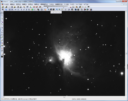This screenshot has width=128, height=101.
Task: Click the rainbow color mode icon
Action: [33, 10]
